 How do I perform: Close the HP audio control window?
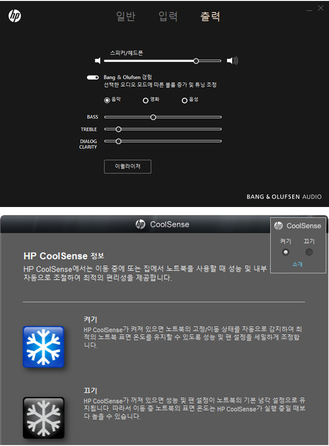tap(321, 8)
